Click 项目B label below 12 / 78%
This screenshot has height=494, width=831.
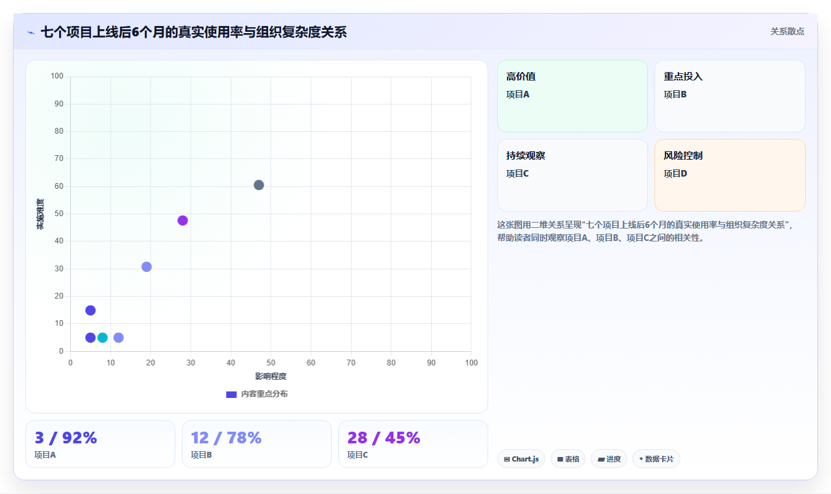201,455
